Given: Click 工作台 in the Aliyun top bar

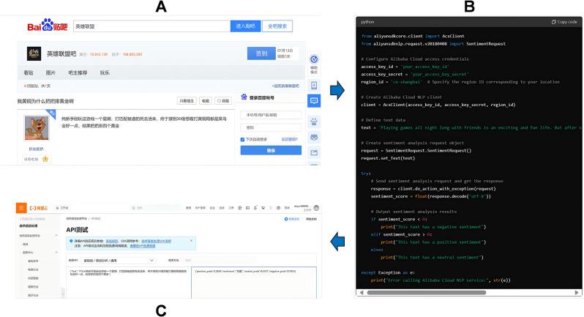Looking at the screenshot, I should (63, 208).
